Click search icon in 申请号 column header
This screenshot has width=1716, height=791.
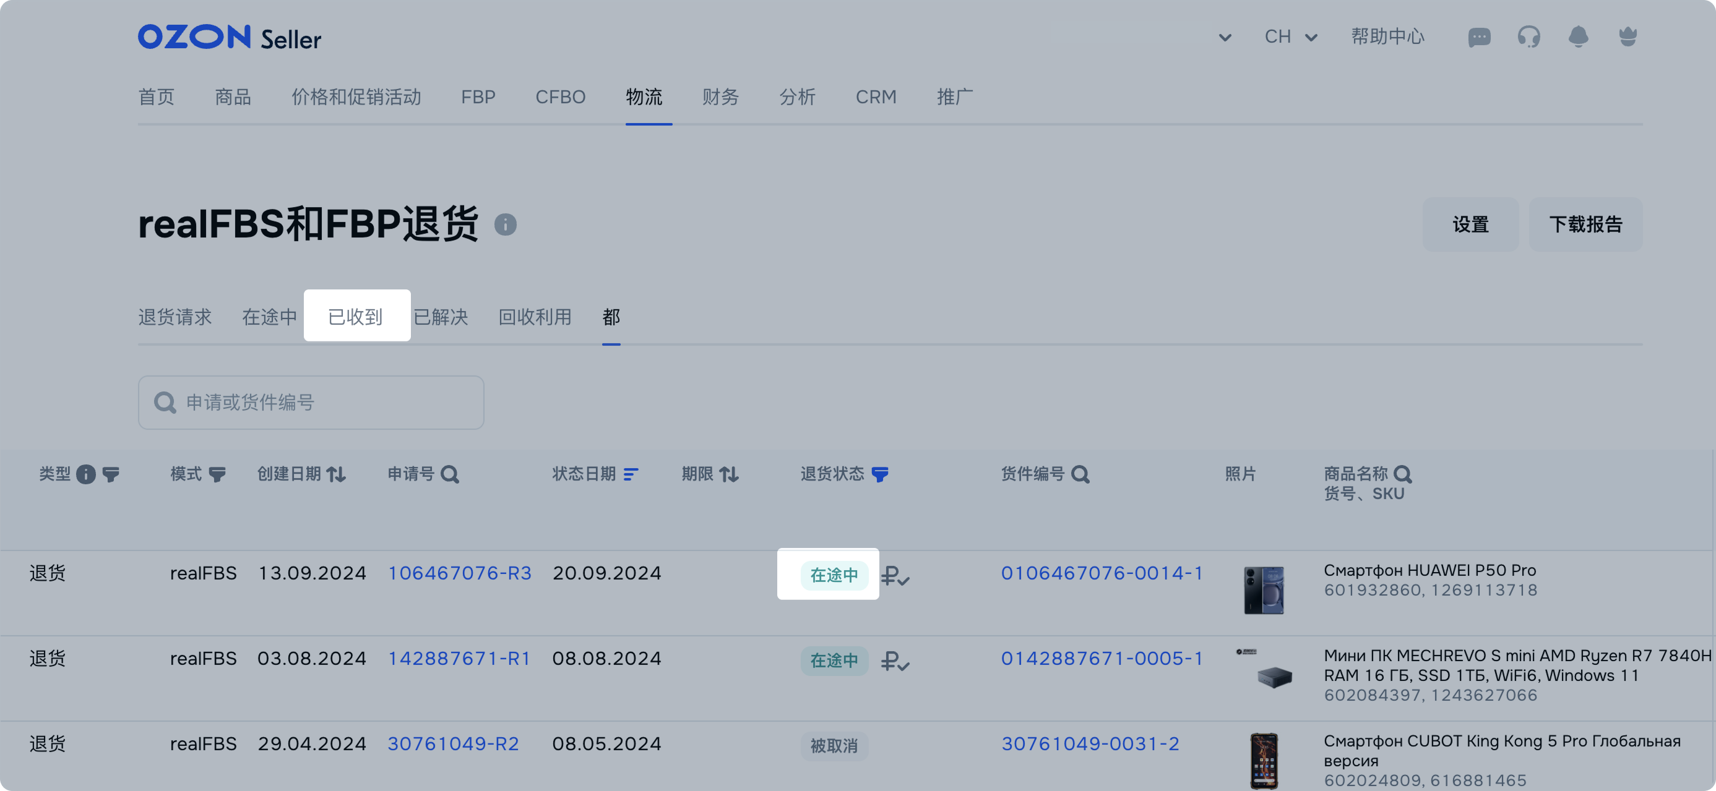coord(451,474)
